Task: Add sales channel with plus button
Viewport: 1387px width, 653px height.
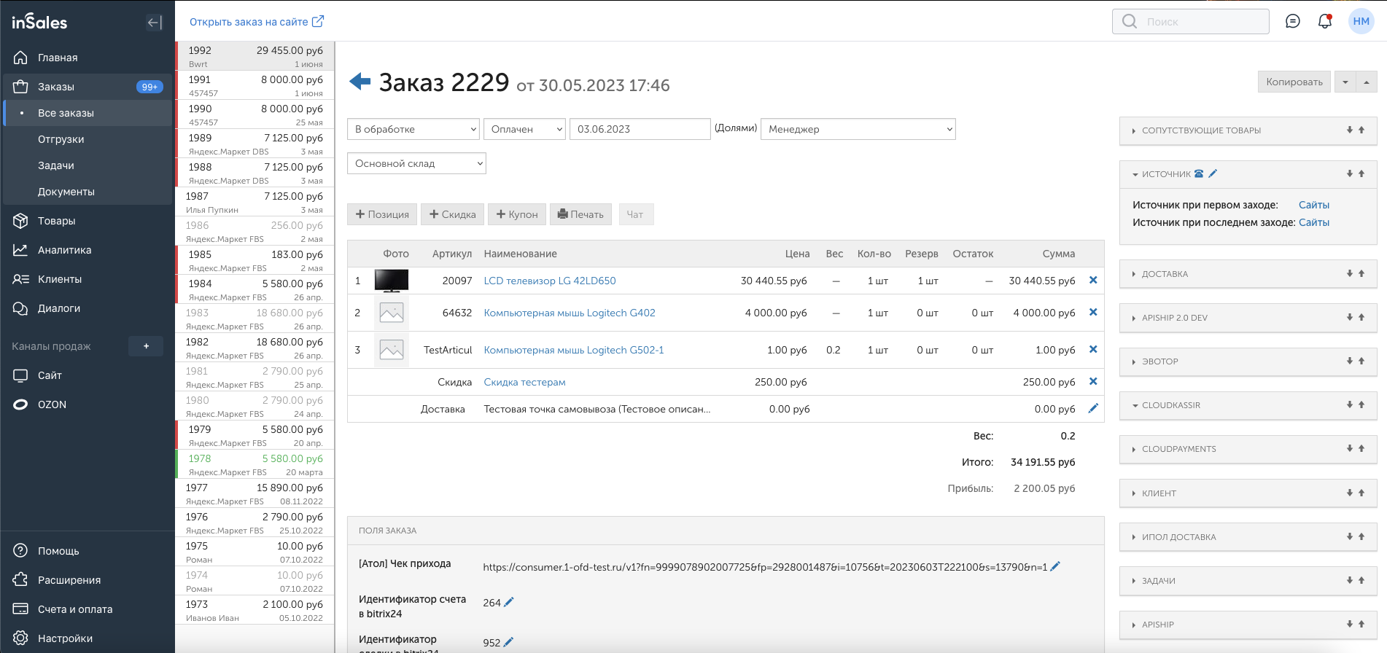Action: click(146, 346)
